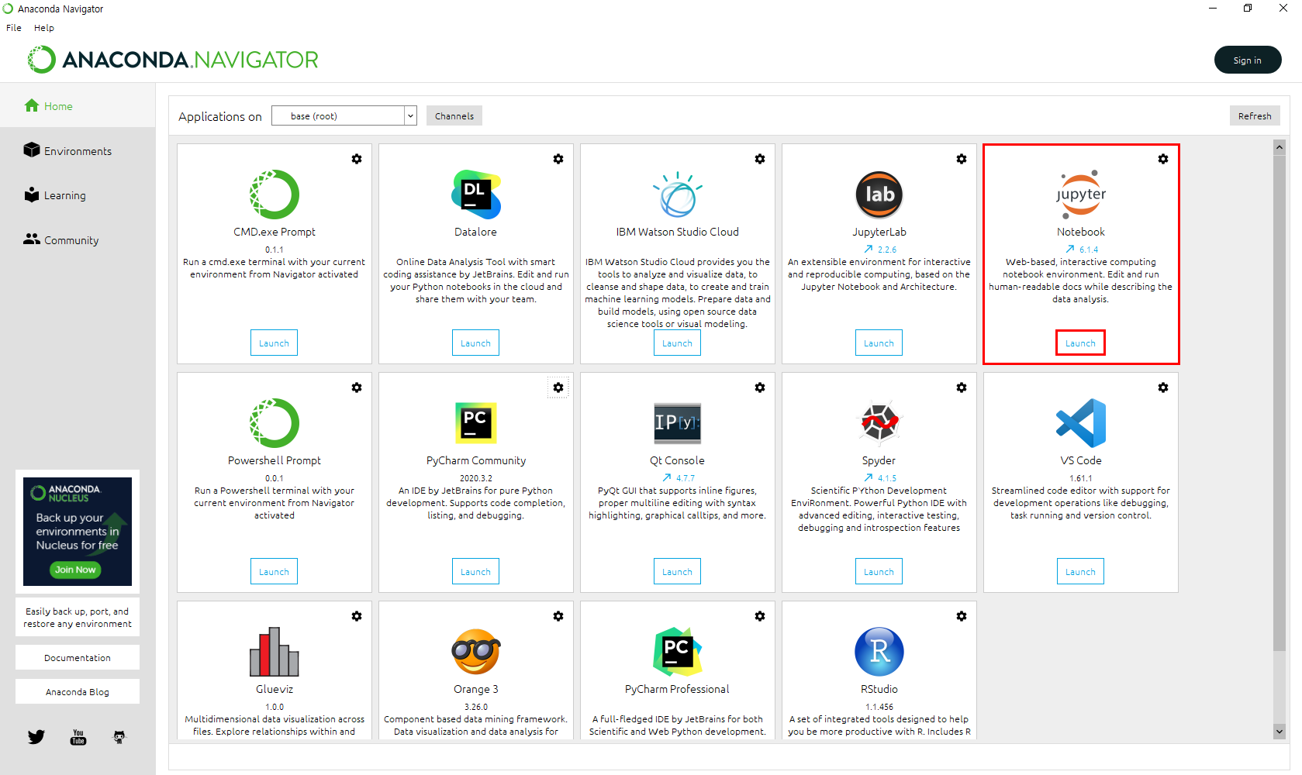Viewport: 1302px width, 775px height.
Task: Click Qt Console version 4.7.7 update arrow
Action: click(667, 478)
